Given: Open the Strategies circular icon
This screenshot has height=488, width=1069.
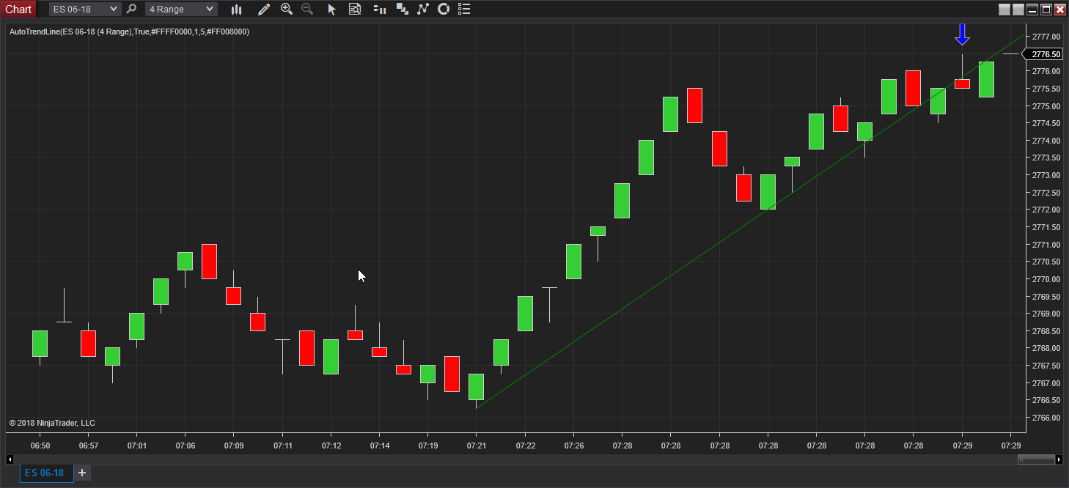Looking at the screenshot, I should click(x=444, y=9).
